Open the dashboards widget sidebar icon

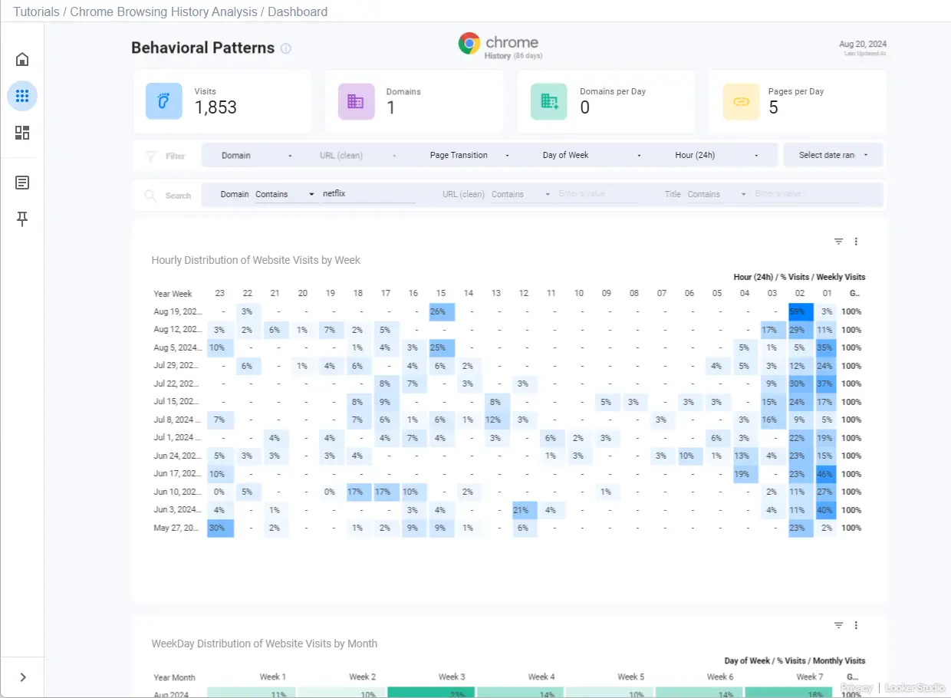[22, 133]
